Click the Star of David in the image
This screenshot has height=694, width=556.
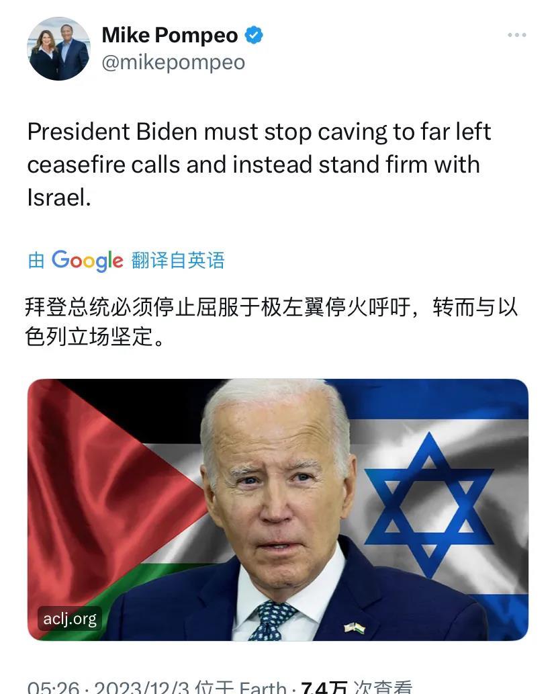point(428,505)
